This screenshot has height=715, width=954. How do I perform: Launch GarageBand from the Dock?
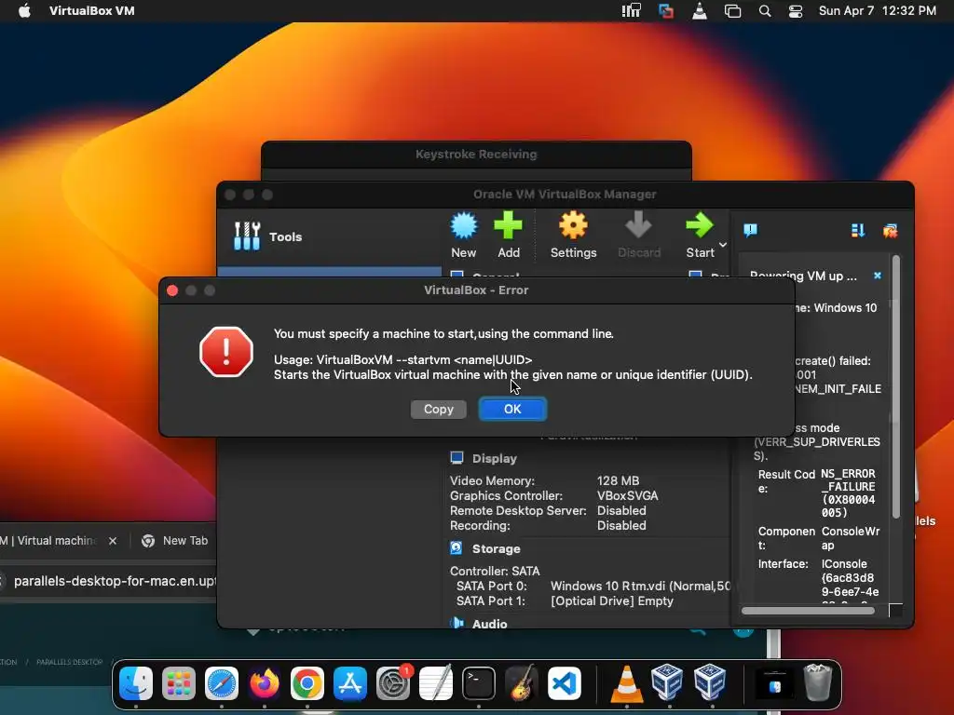pyautogui.click(x=522, y=683)
